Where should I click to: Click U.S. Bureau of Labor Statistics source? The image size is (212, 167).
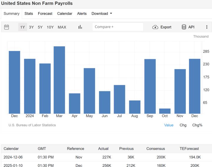coord(32,125)
